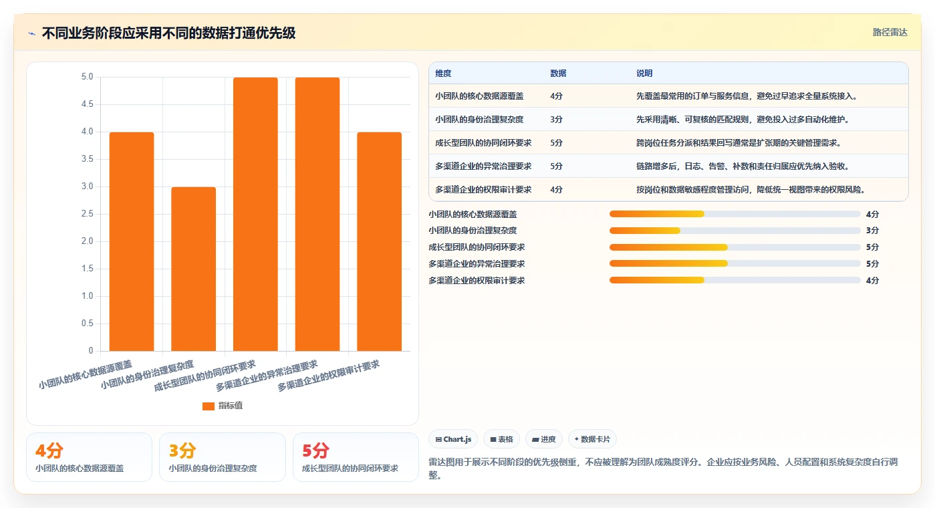Click x-axis label 小团队的核心数据源覆盖

tap(86, 375)
